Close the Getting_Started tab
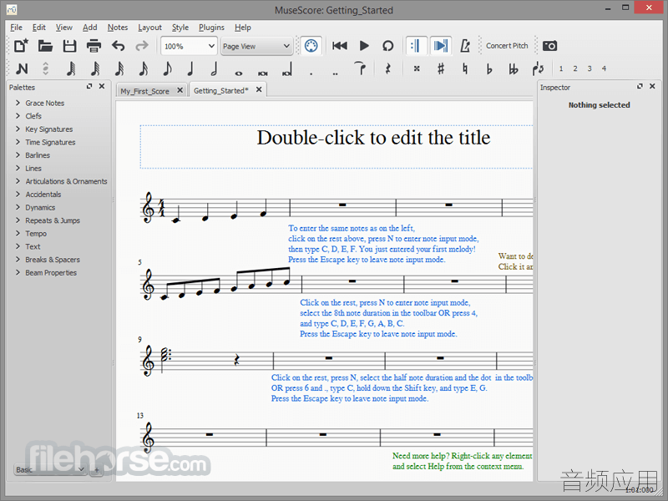This screenshot has width=668, height=501. coord(259,90)
